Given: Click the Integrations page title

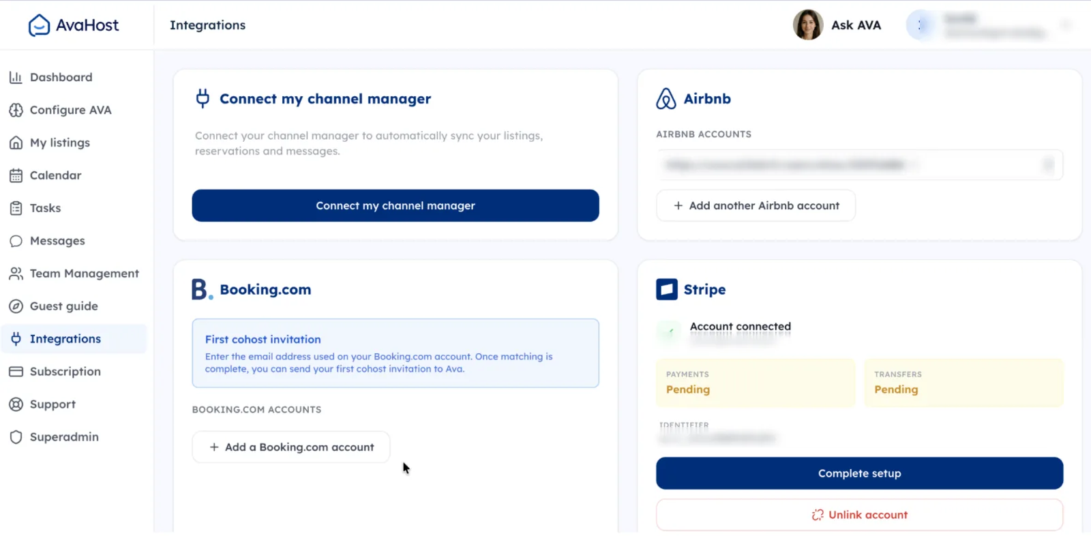Looking at the screenshot, I should point(207,25).
